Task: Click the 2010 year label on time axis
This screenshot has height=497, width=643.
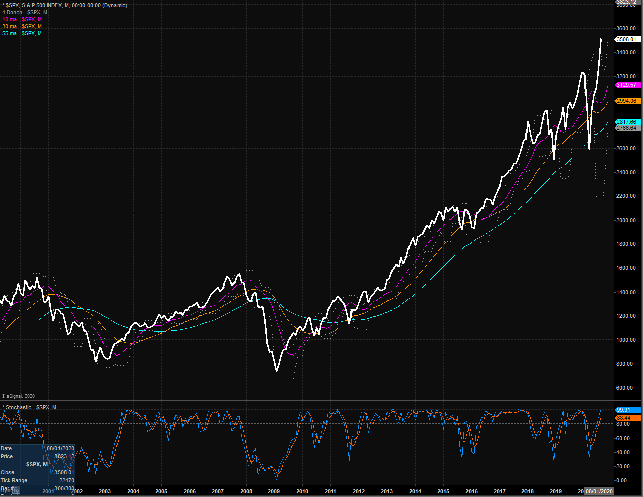Action: tap(302, 491)
